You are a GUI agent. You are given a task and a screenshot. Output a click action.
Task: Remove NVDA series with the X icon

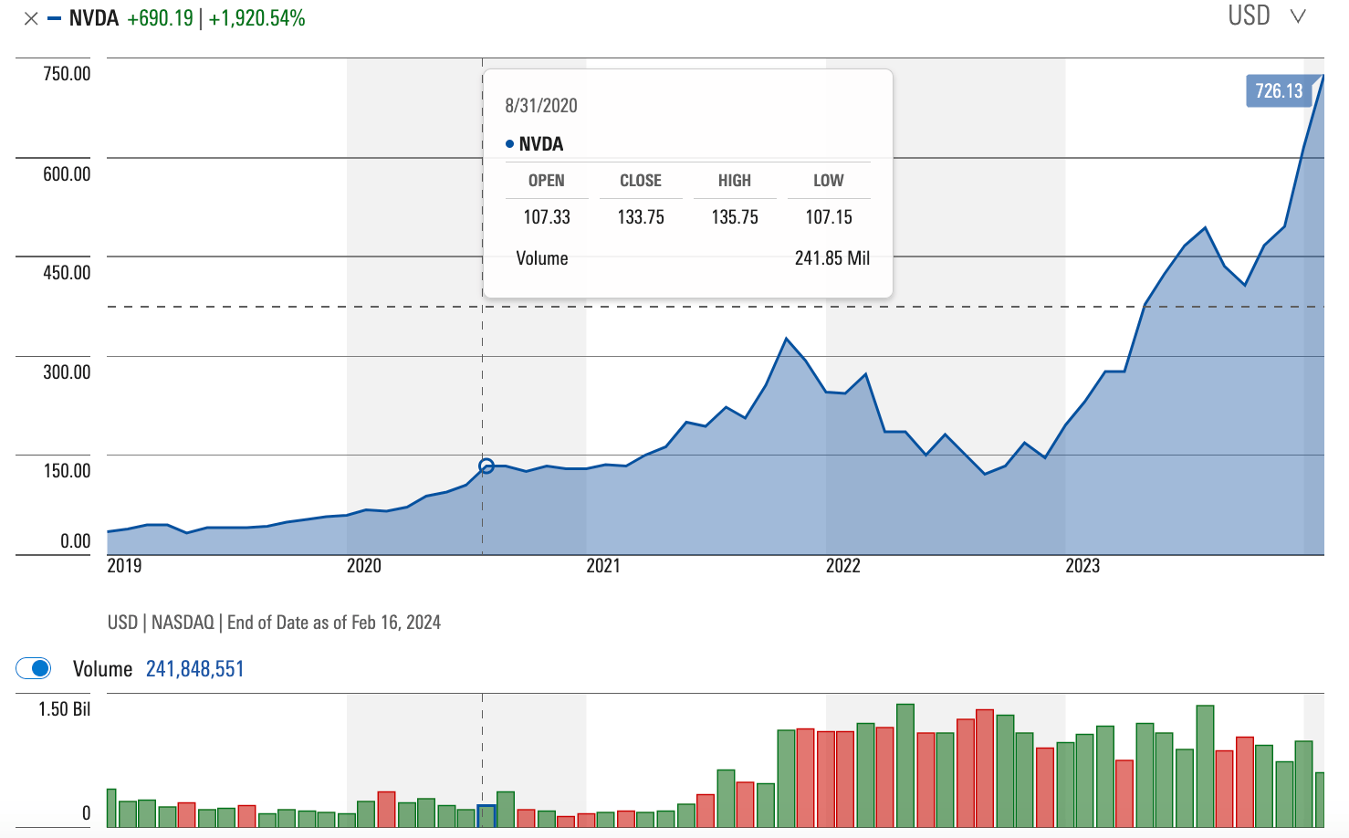point(31,18)
